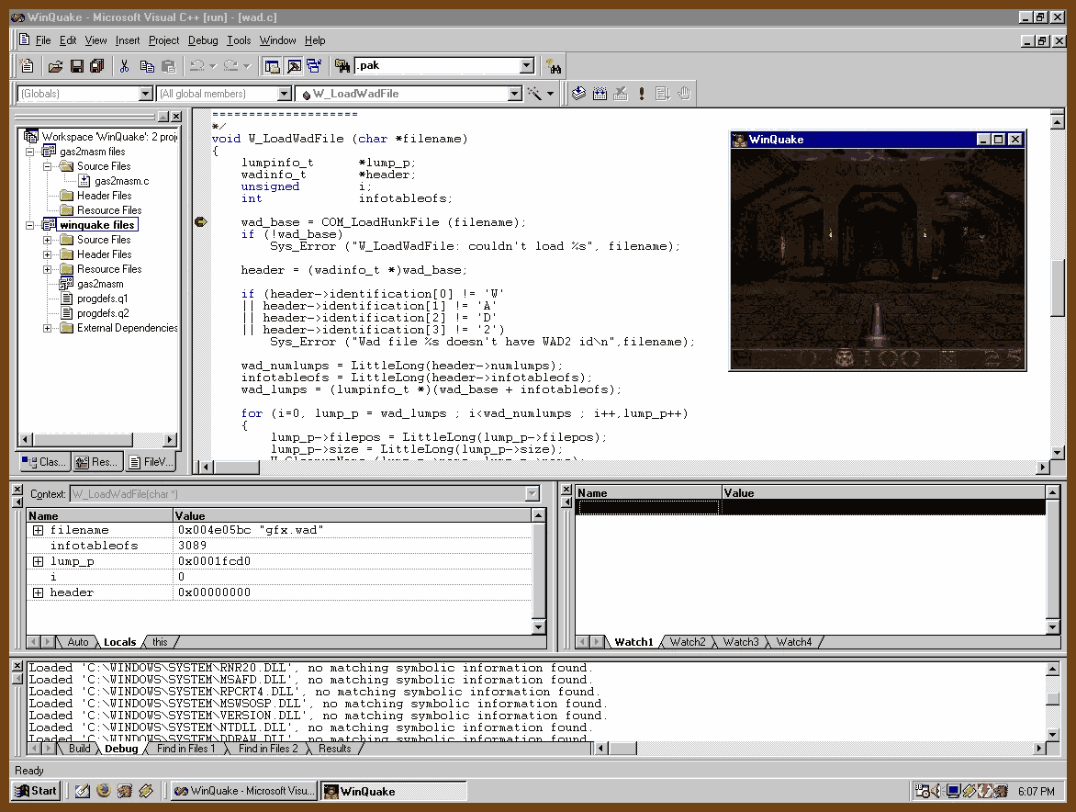This screenshot has width=1076, height=812.
Task: Open the (Globals) class dropdown
Action: point(145,94)
